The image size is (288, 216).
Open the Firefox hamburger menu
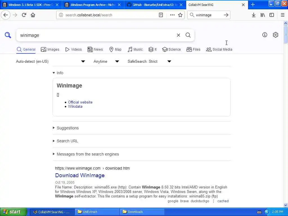click(283, 15)
